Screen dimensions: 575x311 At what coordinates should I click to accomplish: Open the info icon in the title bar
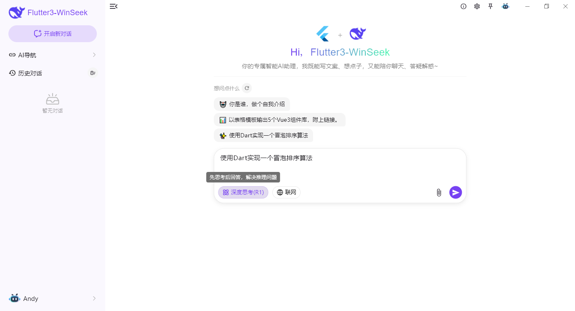click(463, 6)
